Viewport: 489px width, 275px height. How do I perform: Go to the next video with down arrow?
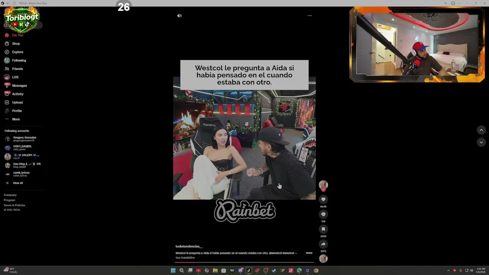point(481,142)
